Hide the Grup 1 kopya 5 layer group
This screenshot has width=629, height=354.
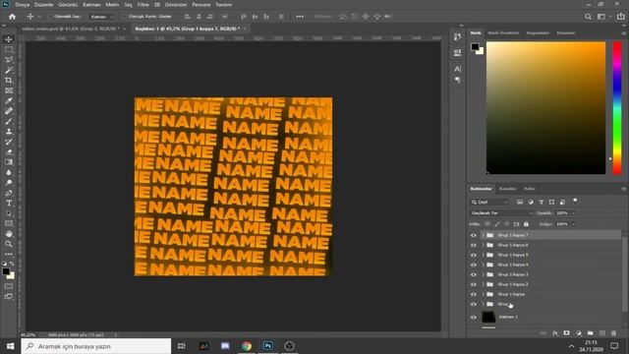point(474,255)
